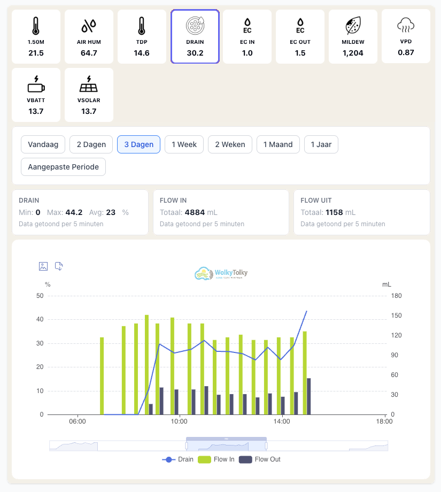Click the left zoom range handle

pyautogui.click(x=187, y=446)
